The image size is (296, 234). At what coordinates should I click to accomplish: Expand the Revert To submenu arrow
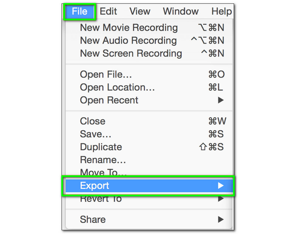pos(221,199)
